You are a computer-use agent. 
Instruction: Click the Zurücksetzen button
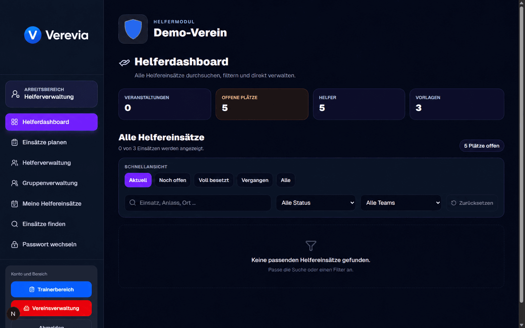472,203
